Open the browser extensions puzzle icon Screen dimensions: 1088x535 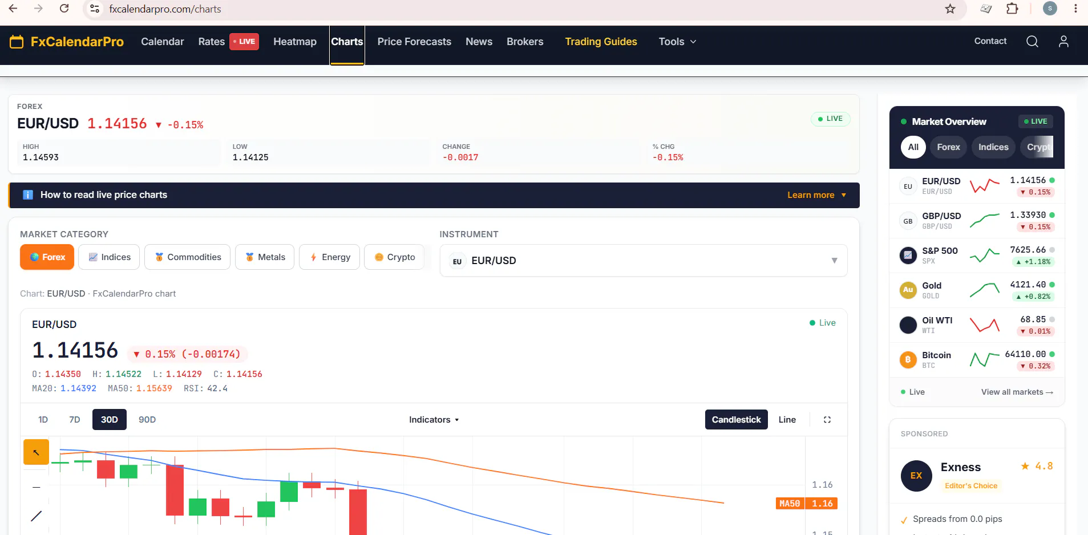click(x=1012, y=9)
